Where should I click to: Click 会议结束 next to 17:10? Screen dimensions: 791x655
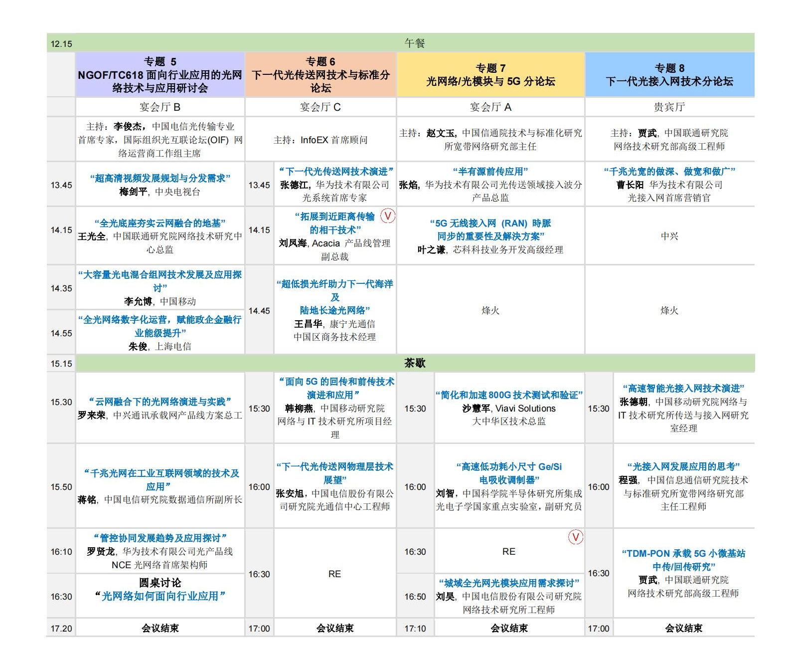pyautogui.click(x=509, y=628)
